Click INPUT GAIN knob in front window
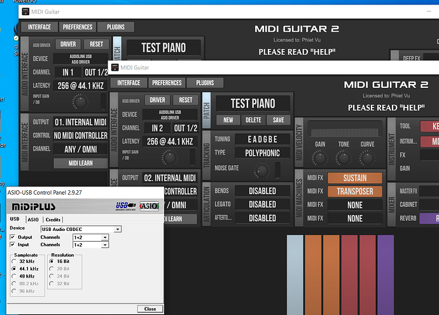439x315 pixels. [170, 158]
